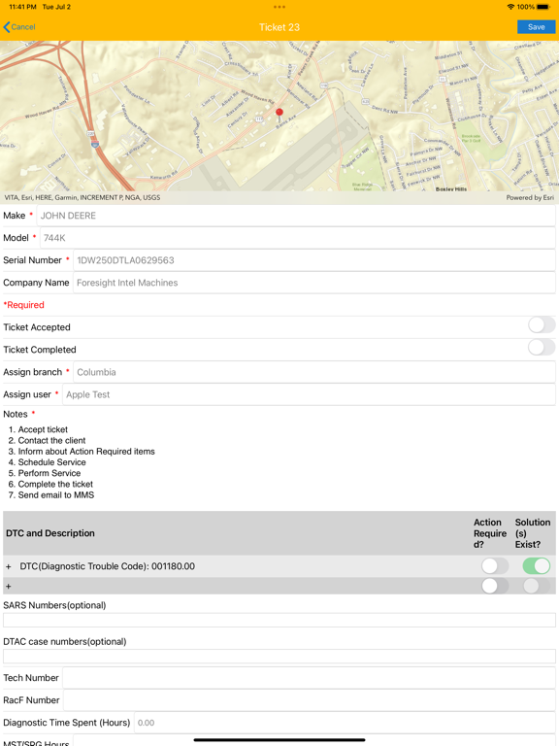Tap the RacF Number input field

point(310,699)
